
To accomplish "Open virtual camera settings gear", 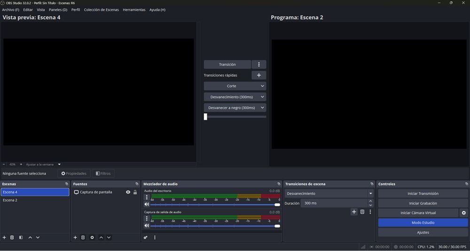I will coord(464,213).
